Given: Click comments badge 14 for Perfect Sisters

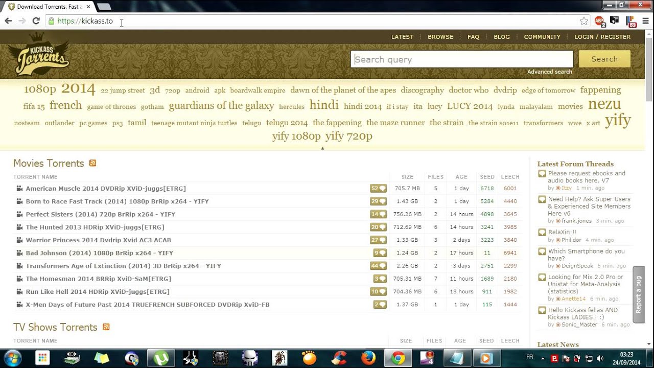Looking at the screenshot, I should pos(378,214).
